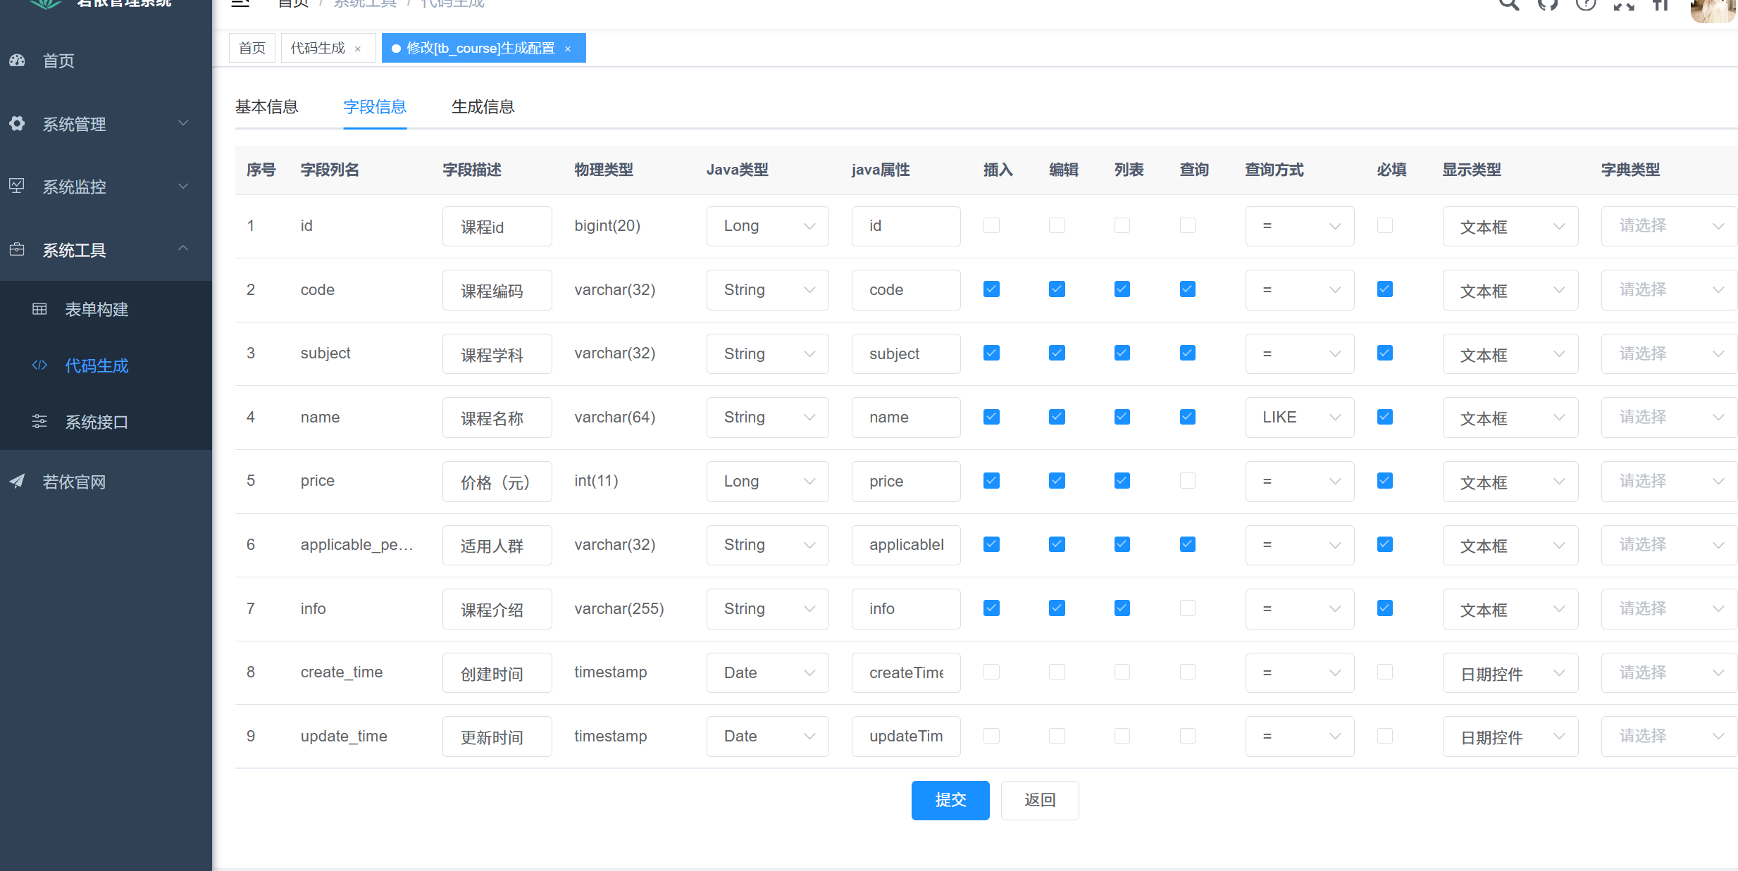Image resolution: width=1738 pixels, height=871 pixels.
Task: Visit 若依官网 from the sidebar
Action: pos(73,482)
